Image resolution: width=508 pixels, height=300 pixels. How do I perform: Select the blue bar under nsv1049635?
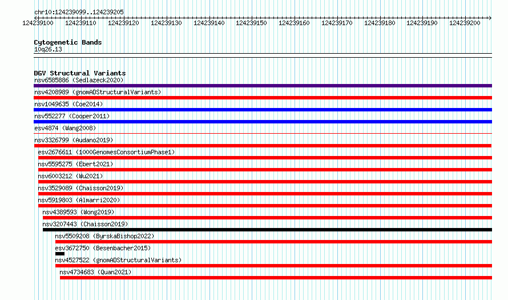263,110
